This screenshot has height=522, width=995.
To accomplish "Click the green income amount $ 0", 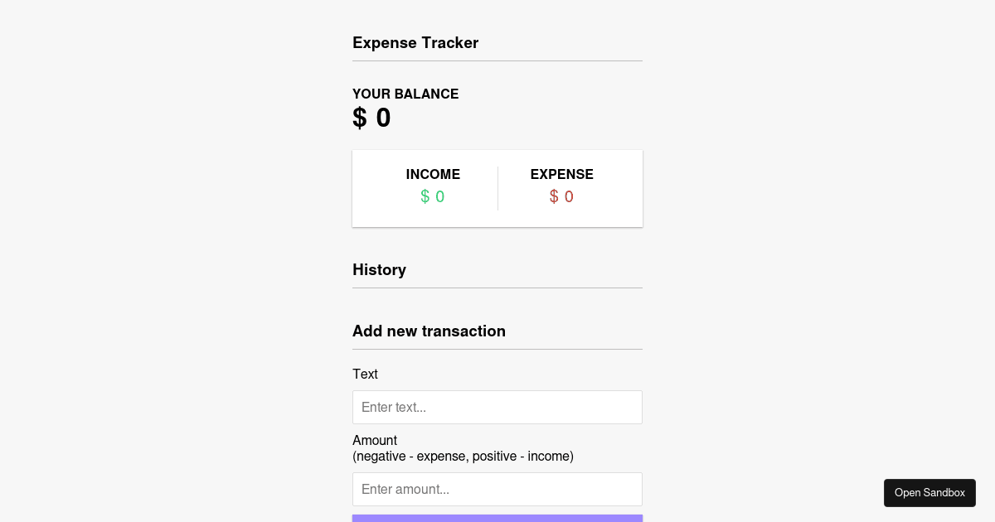I will tap(433, 197).
